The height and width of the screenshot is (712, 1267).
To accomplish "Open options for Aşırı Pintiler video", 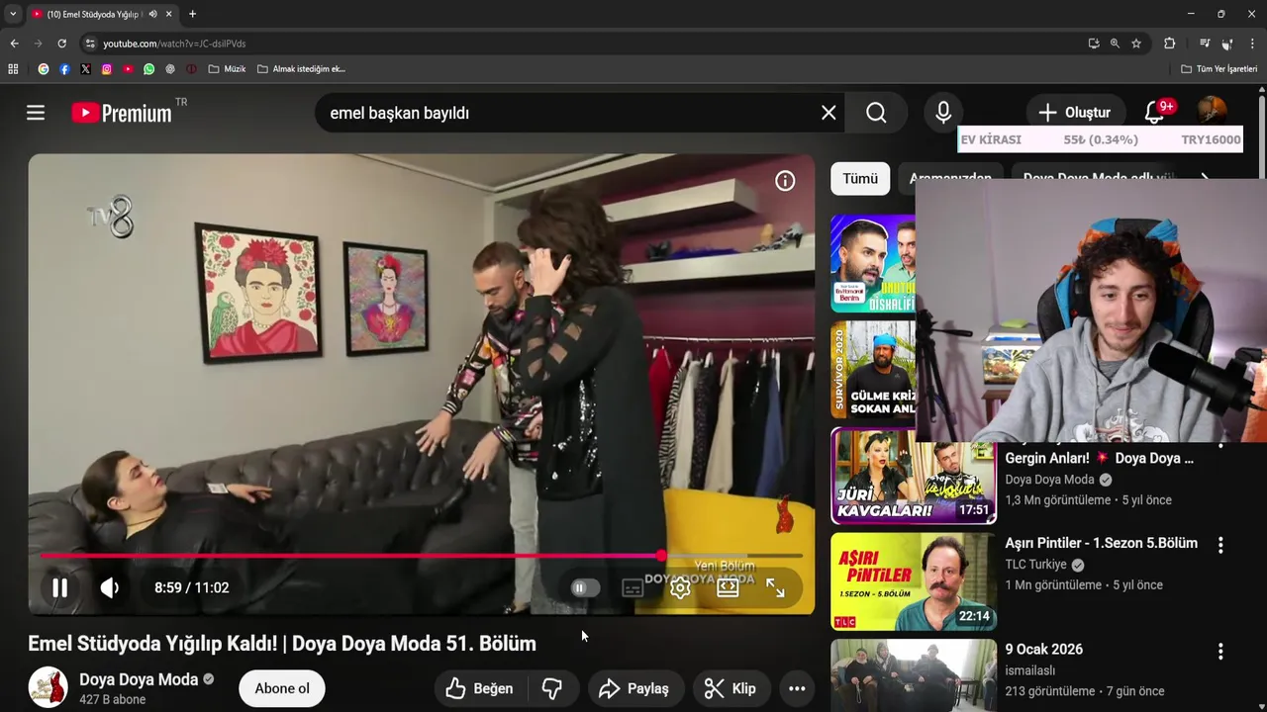I will 1220,545.
